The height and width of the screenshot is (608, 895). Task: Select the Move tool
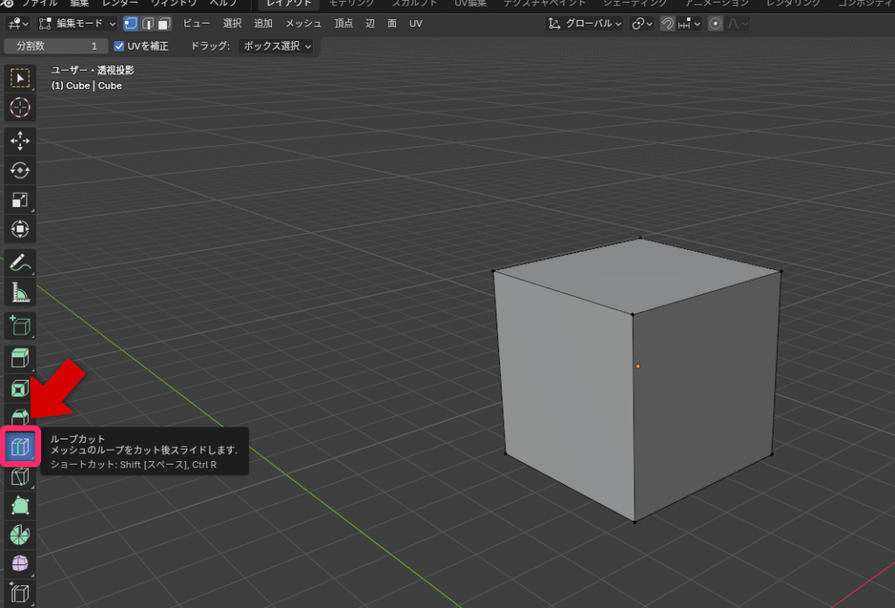pos(20,141)
